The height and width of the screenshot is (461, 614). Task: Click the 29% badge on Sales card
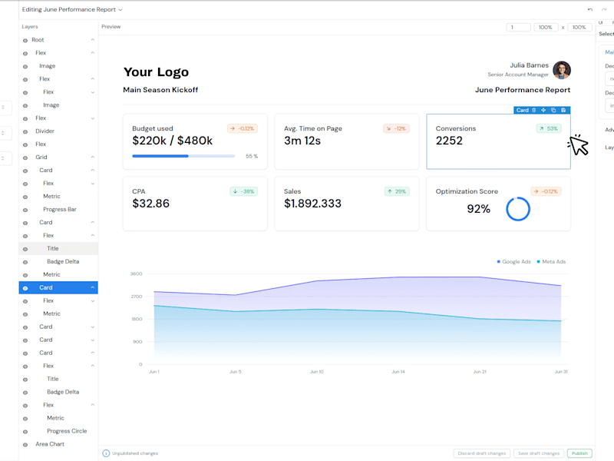tap(397, 191)
